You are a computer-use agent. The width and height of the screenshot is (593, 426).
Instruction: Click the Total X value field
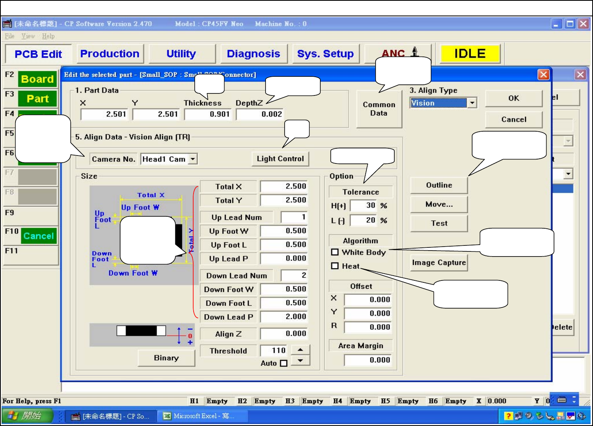click(284, 186)
